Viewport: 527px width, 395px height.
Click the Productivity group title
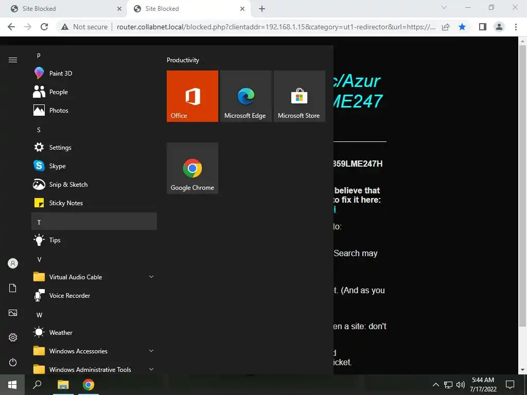pos(183,60)
